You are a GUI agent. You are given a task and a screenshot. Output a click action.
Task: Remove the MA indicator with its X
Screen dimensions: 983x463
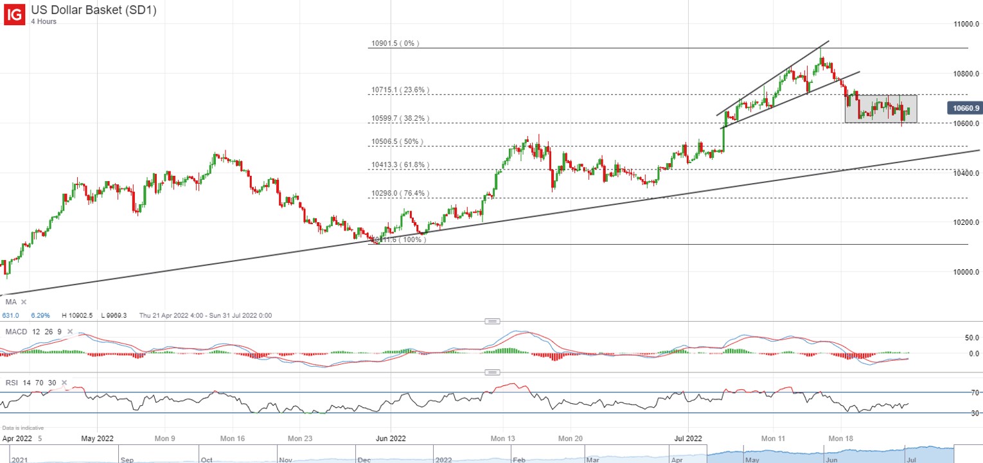(23, 301)
